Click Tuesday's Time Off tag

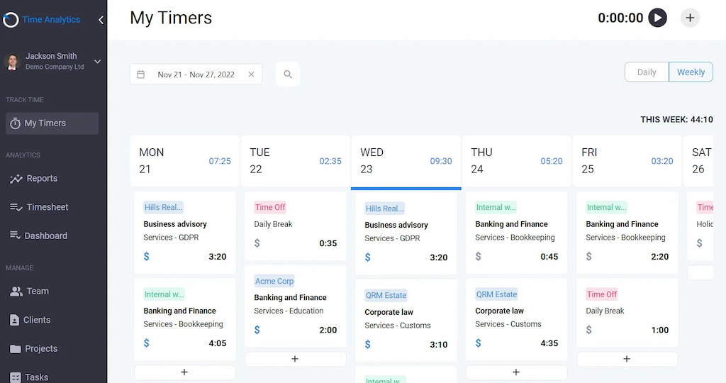click(270, 207)
